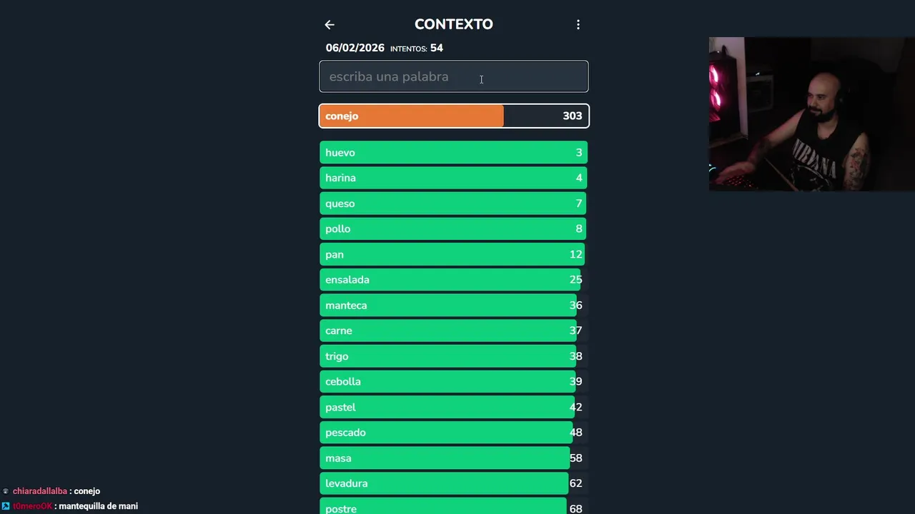This screenshot has height=514, width=915.
Task: Select the 'queso' guess entry
Action: tap(453, 203)
